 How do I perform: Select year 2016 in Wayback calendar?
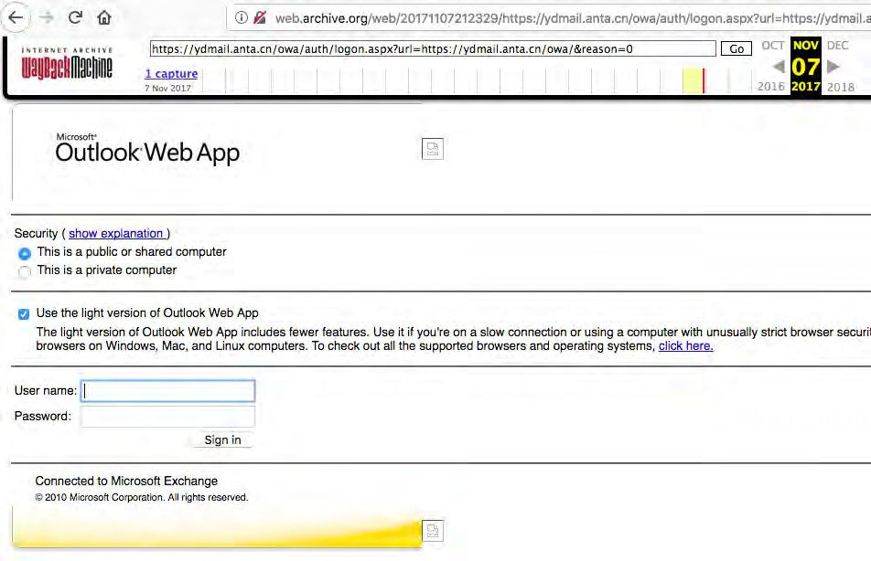pos(771,87)
